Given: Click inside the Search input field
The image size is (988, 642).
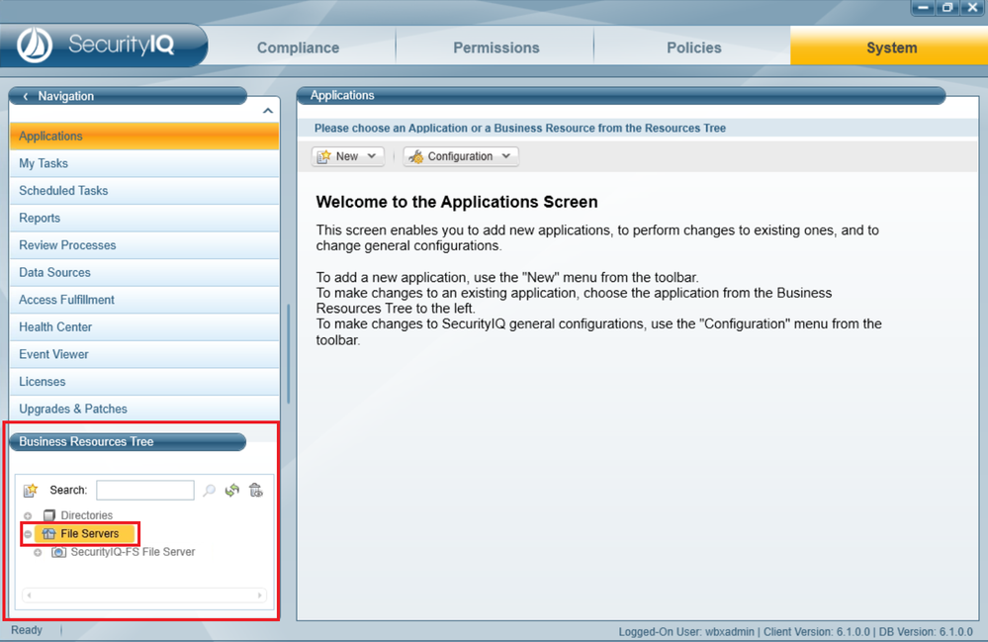Looking at the screenshot, I should click(144, 490).
